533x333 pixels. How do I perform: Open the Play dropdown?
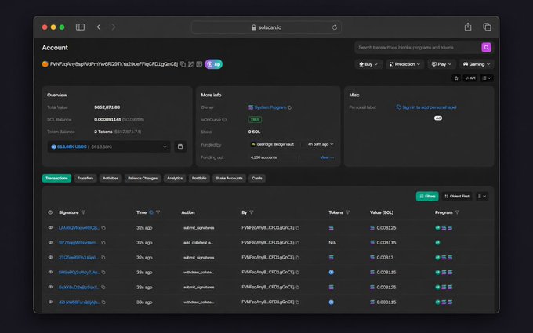tap(441, 64)
